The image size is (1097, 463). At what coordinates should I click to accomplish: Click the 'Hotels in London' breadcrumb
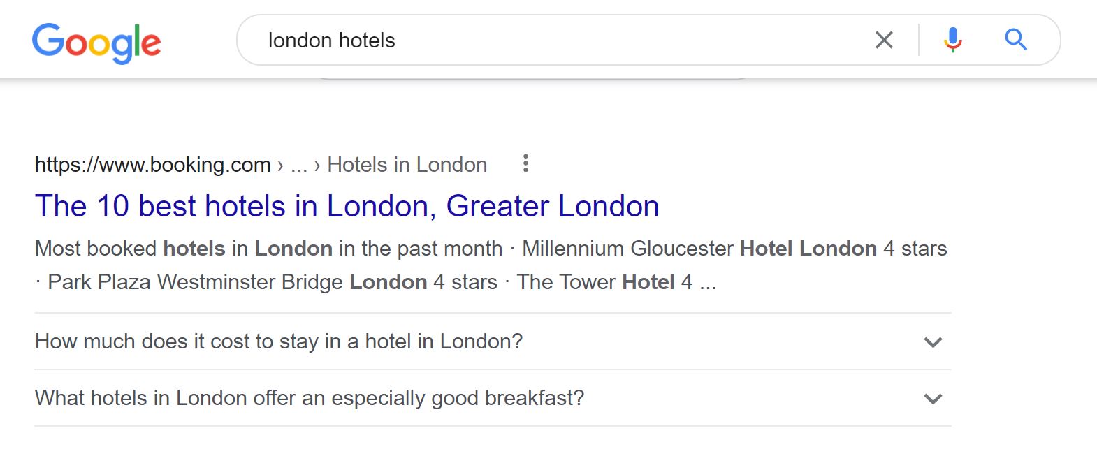coord(407,164)
